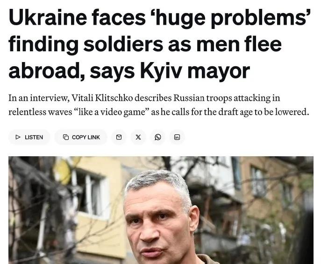The width and height of the screenshot is (321, 264).
Task: Share article via email envelope icon
Action: 119,137
